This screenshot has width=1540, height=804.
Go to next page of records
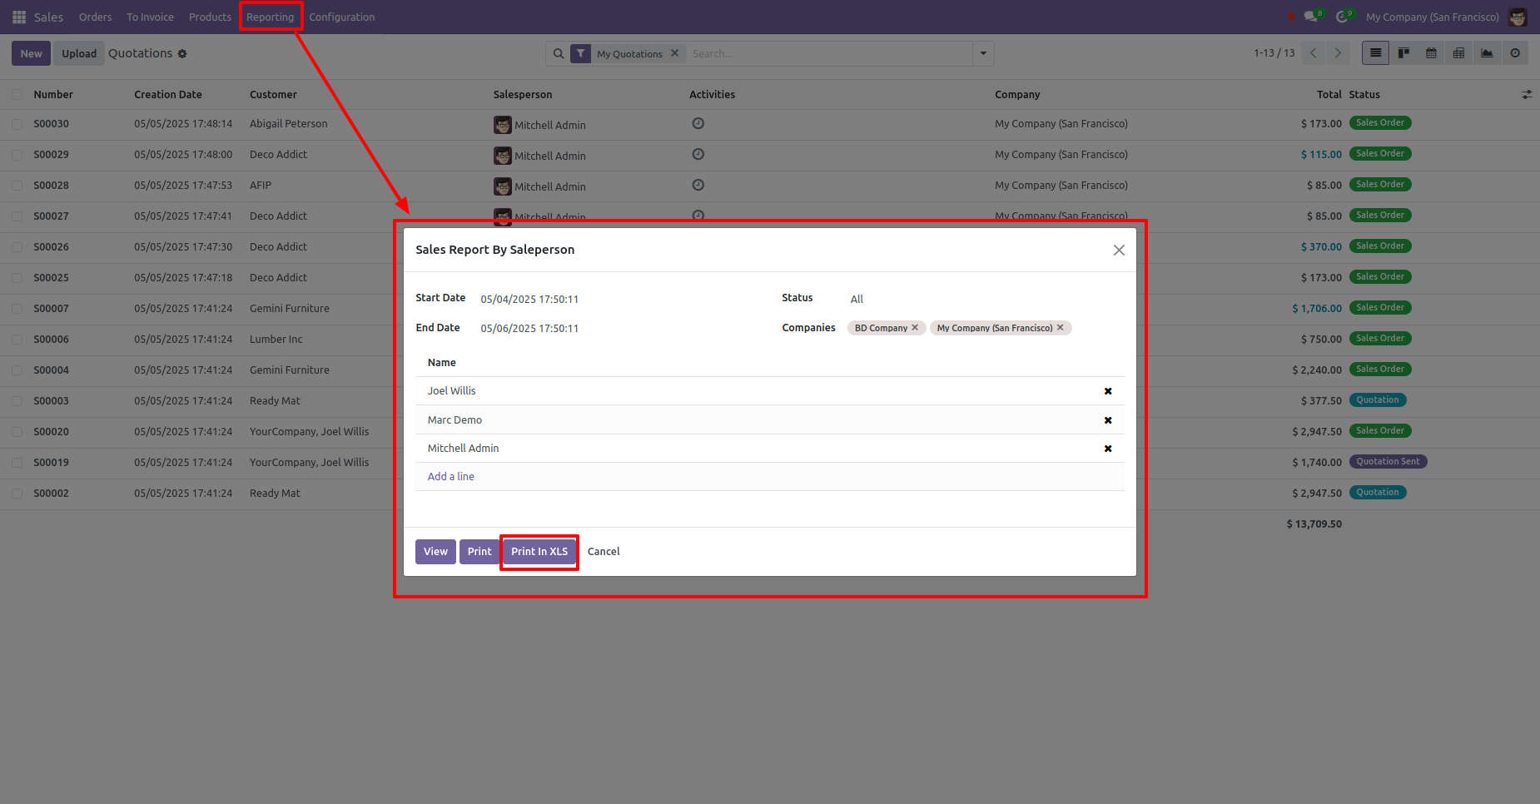[x=1338, y=53]
